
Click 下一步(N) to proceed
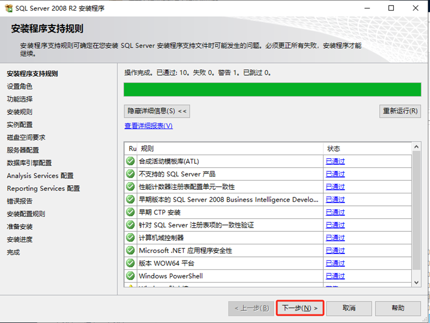[x=300, y=308]
